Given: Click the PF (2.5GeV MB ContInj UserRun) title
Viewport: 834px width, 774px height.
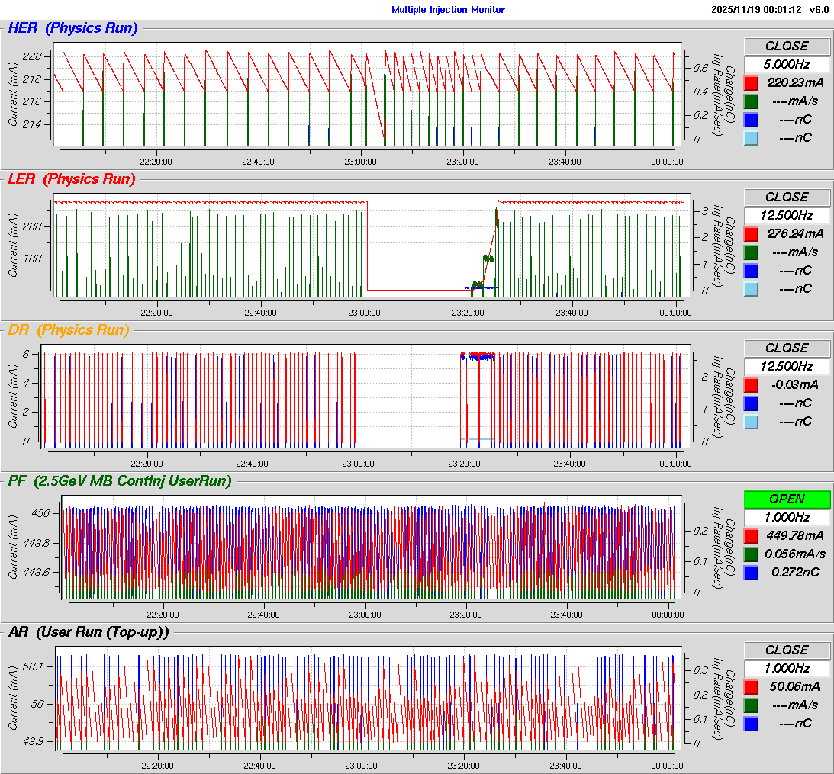Looking at the screenshot, I should pyautogui.click(x=119, y=481).
